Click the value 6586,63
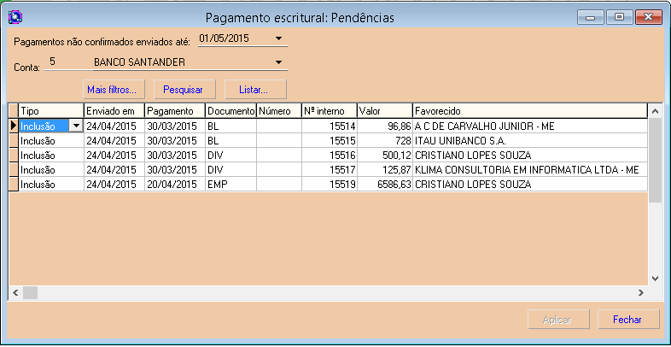Screen dimensions: 671x347 coord(385,185)
